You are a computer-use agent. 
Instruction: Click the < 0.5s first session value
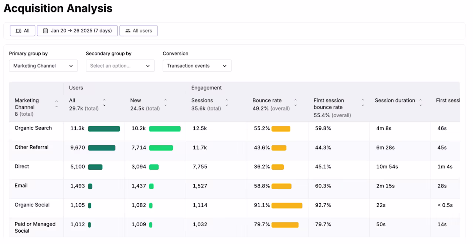[x=445, y=205]
